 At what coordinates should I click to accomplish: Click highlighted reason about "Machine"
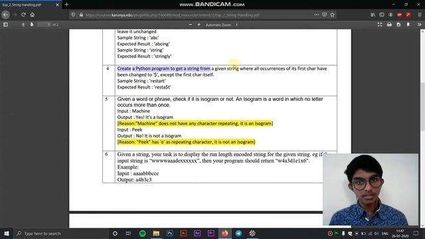[195, 123]
